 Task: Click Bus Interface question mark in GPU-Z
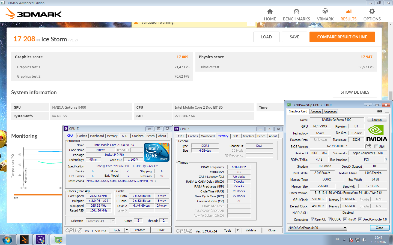(386, 160)
